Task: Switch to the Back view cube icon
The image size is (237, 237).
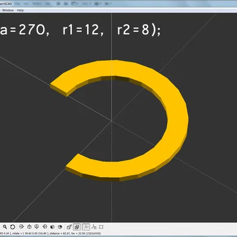Action: (60, 227)
